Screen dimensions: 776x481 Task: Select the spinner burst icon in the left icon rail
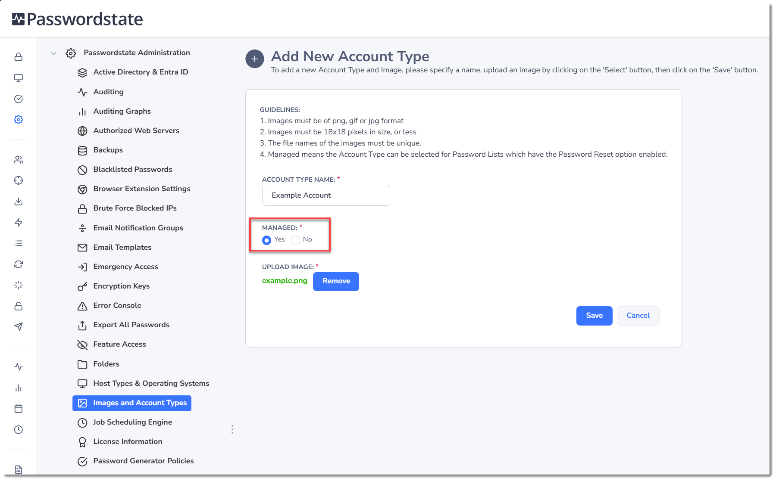pyautogui.click(x=19, y=285)
